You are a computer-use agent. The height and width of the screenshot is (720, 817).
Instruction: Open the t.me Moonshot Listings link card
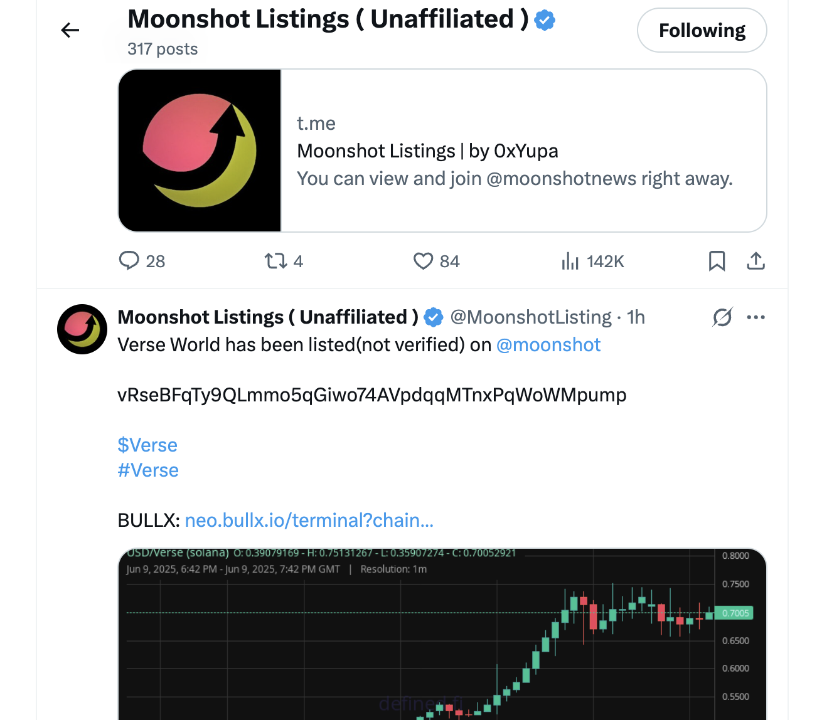point(515,151)
